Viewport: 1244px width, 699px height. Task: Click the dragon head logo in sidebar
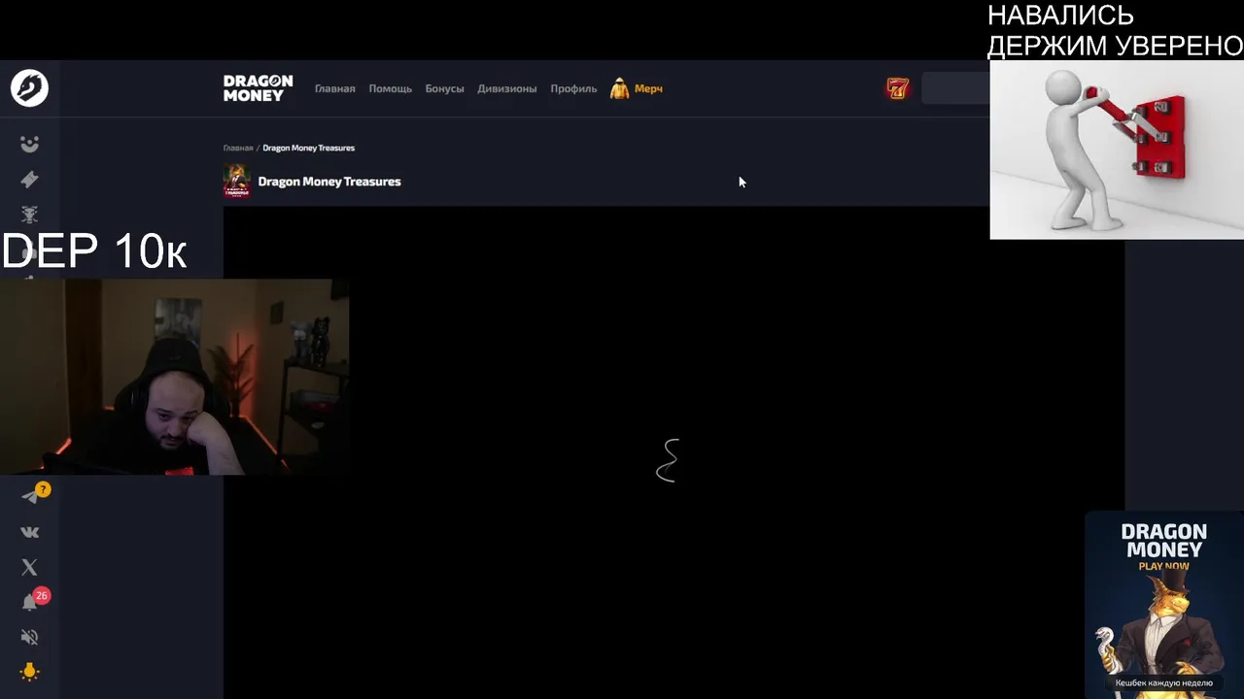[29, 88]
